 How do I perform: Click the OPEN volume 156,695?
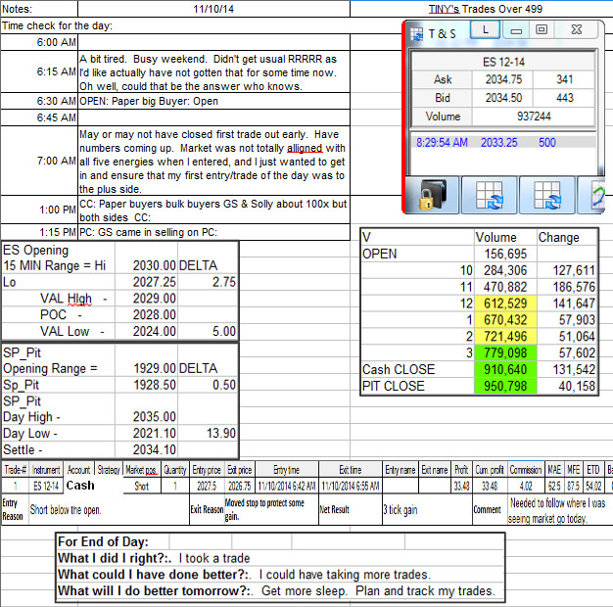pyautogui.click(x=505, y=254)
